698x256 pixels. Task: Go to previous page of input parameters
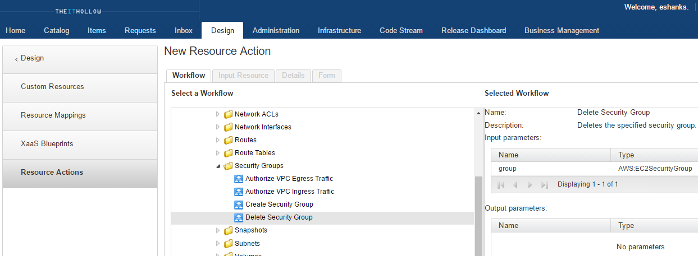click(x=515, y=184)
